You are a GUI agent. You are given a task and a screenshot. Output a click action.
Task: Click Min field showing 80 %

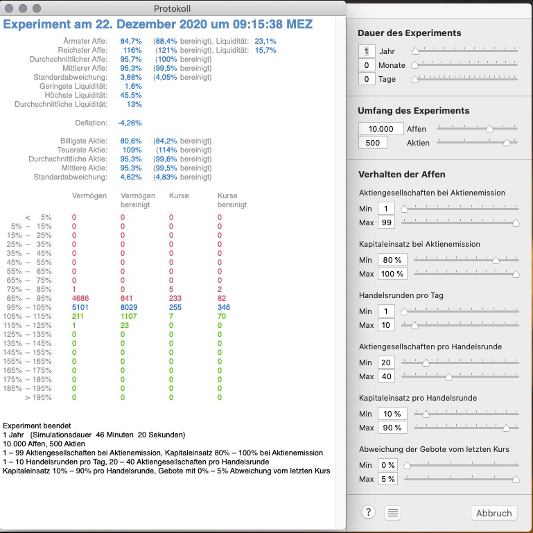click(392, 260)
